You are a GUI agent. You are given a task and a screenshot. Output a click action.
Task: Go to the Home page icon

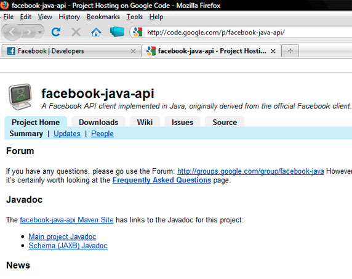tap(96, 32)
